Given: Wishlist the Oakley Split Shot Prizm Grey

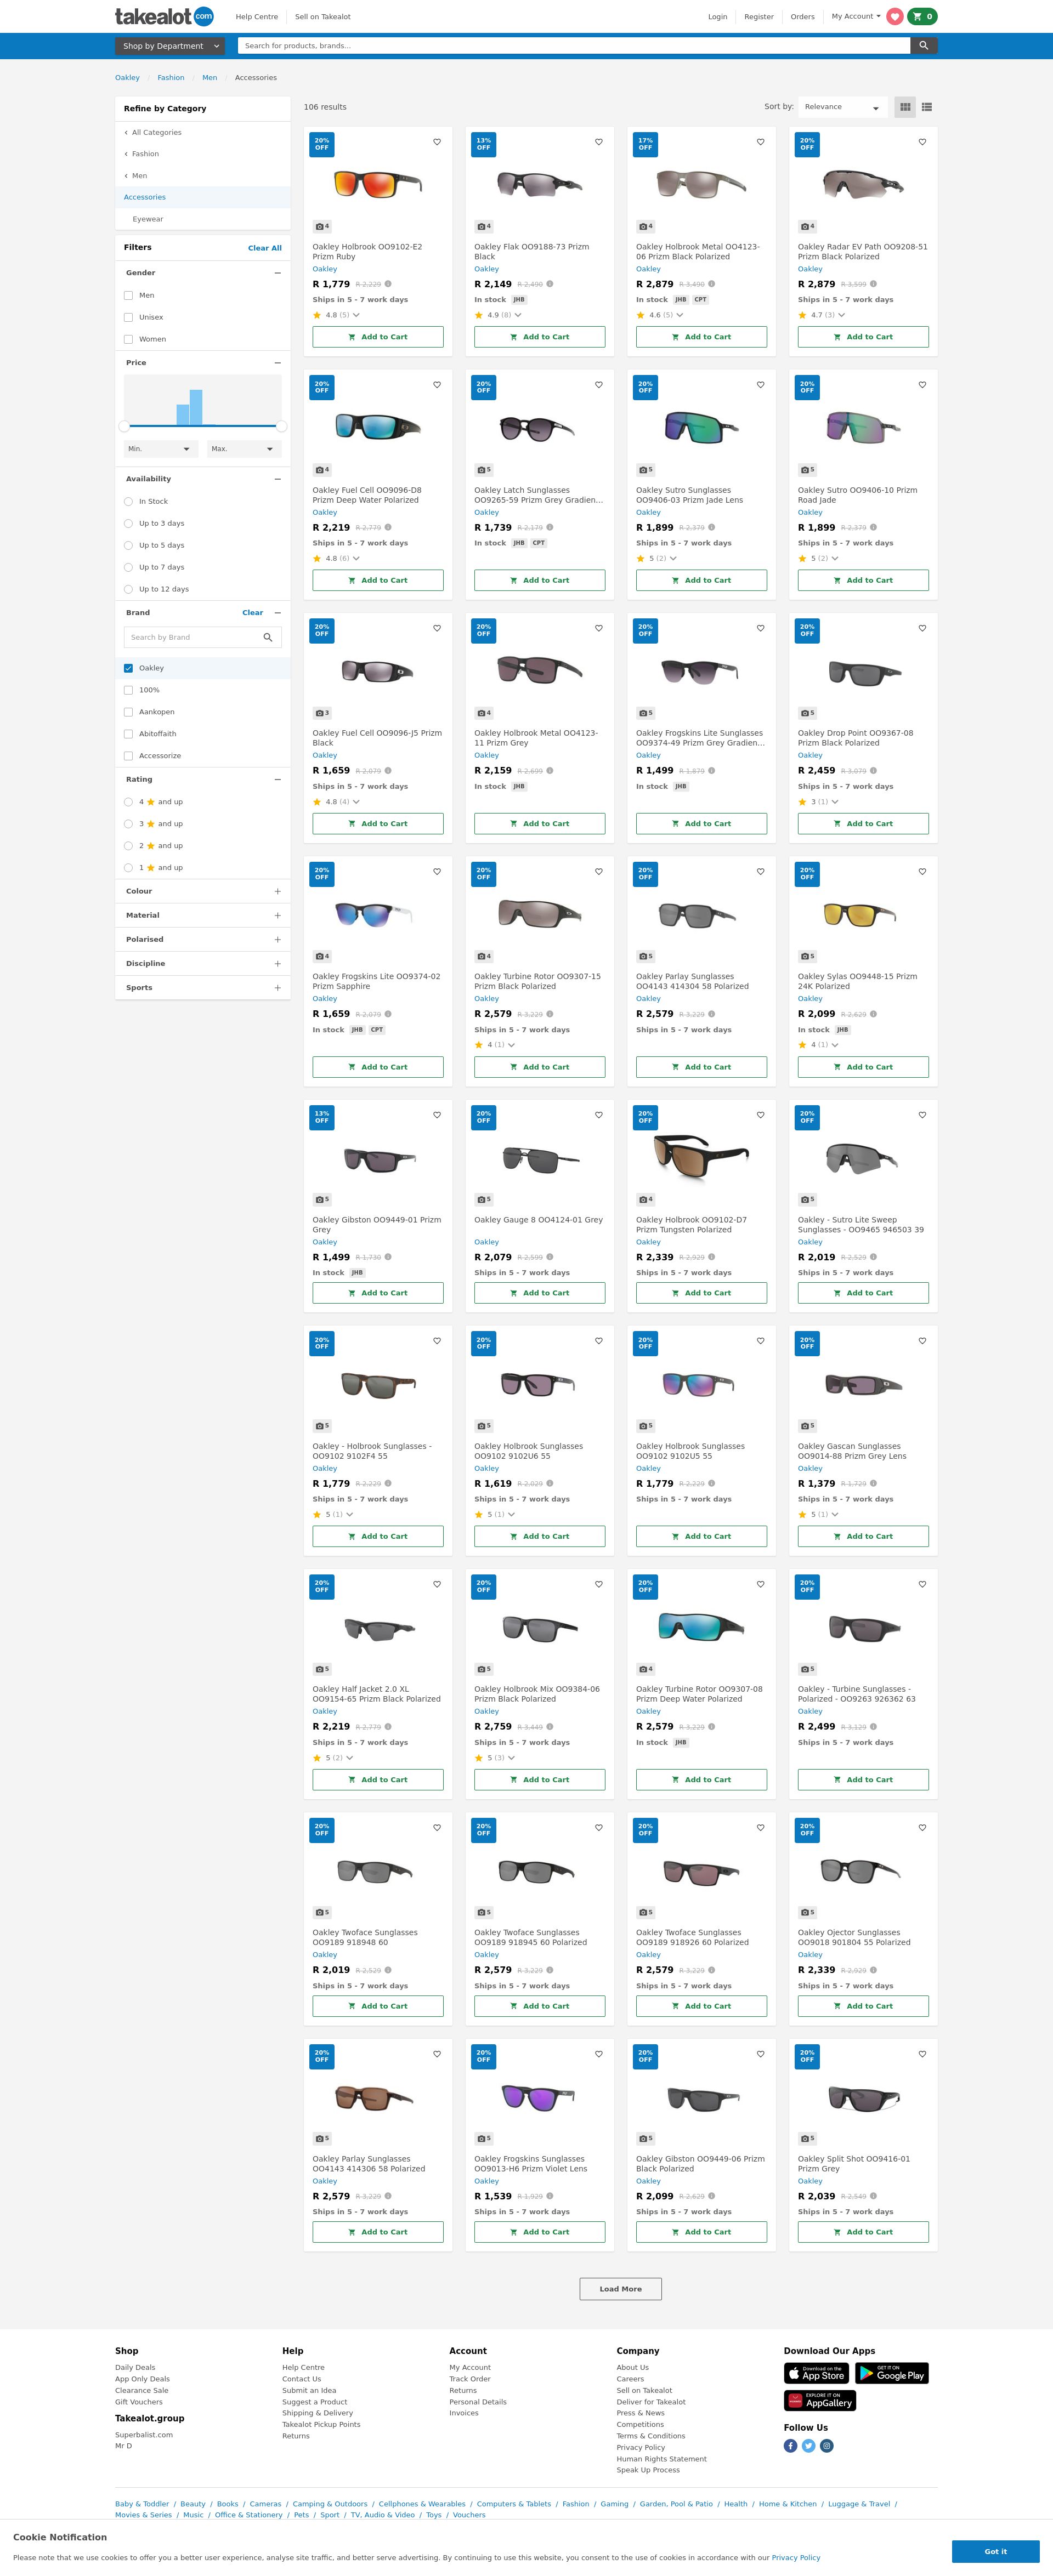Looking at the screenshot, I should pyautogui.click(x=922, y=2054).
